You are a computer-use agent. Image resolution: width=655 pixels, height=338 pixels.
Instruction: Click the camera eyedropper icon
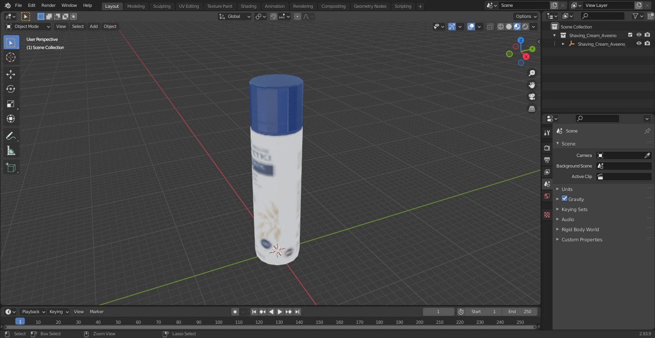tap(647, 156)
